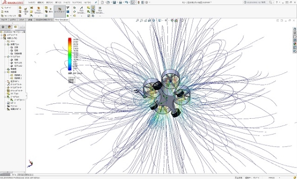Toggle the highlighted lightbulb display button
297x179 pixels.
(x=93, y=7)
